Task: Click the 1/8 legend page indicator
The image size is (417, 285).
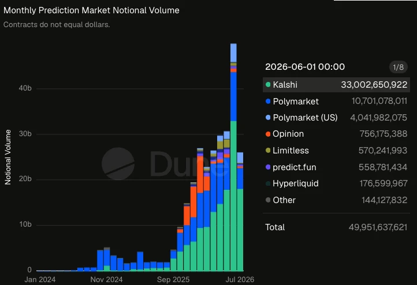Action: click(x=398, y=67)
